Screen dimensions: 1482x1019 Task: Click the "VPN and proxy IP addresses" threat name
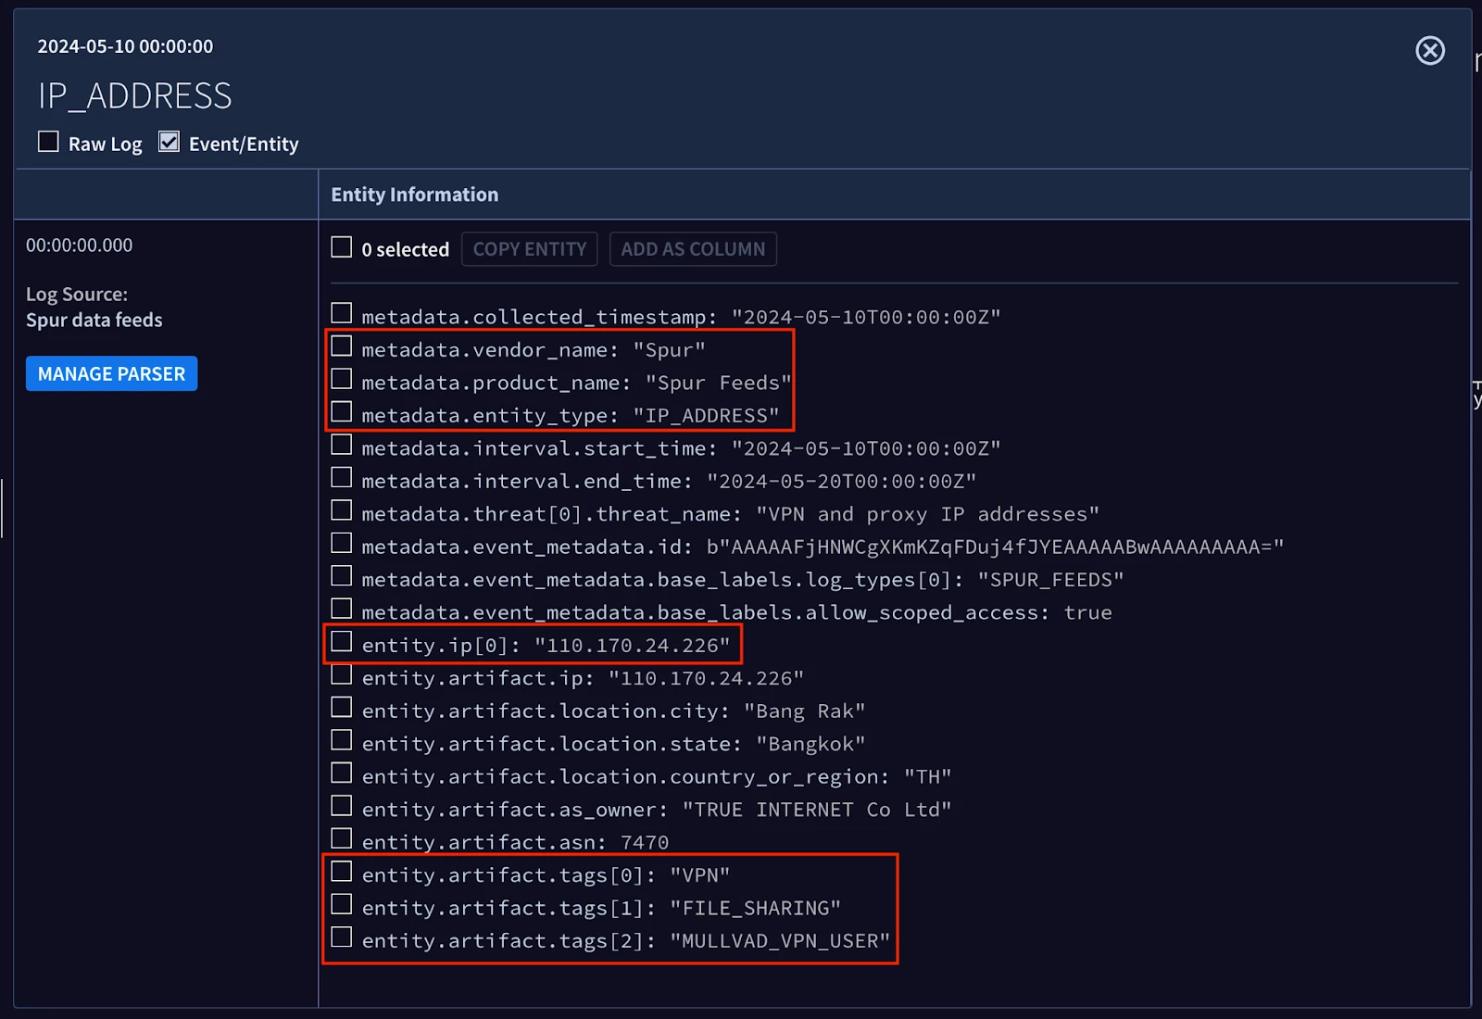click(x=927, y=514)
